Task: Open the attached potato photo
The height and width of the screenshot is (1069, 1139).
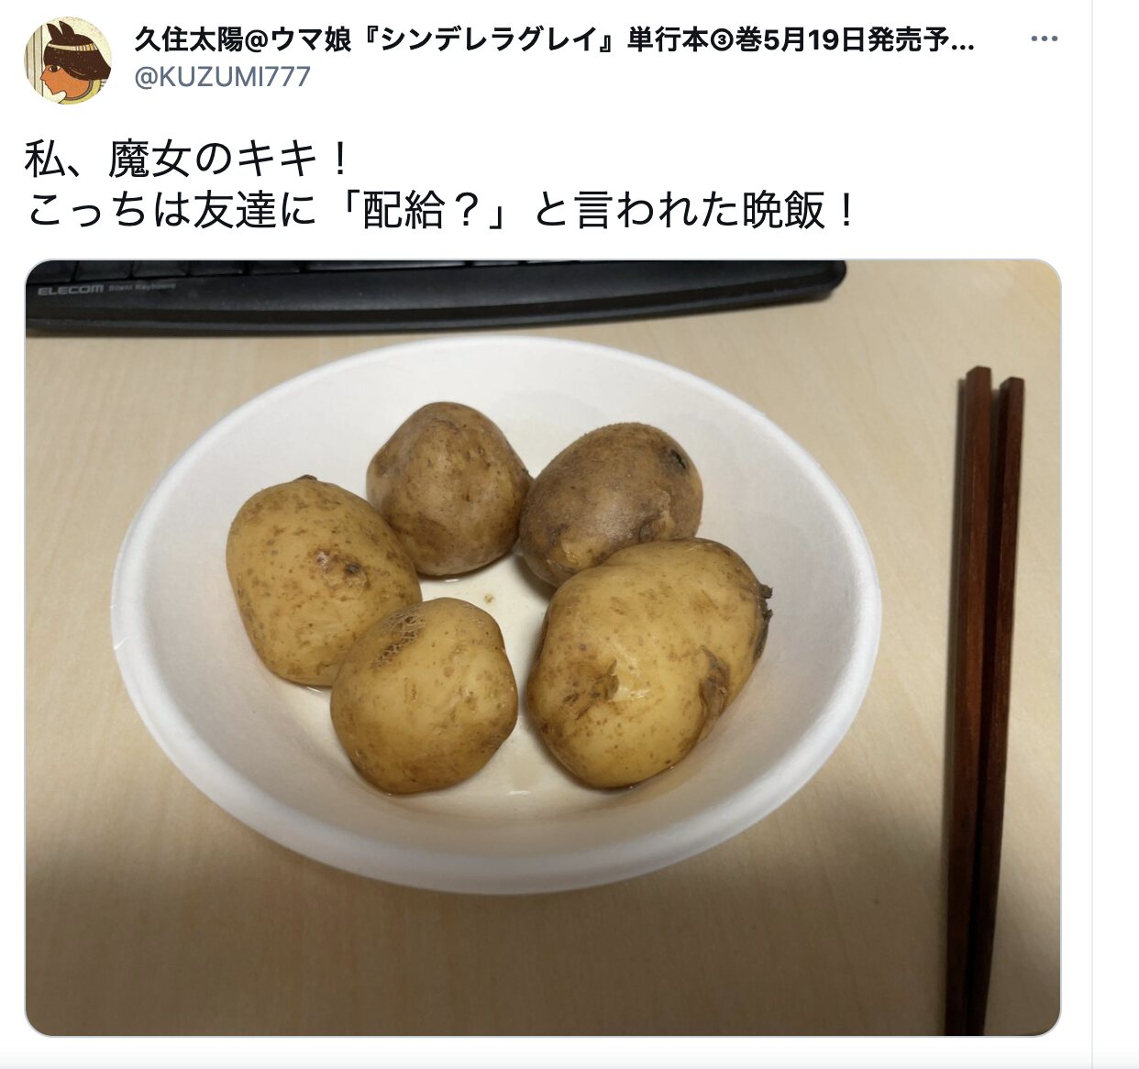Action: [x=543, y=647]
